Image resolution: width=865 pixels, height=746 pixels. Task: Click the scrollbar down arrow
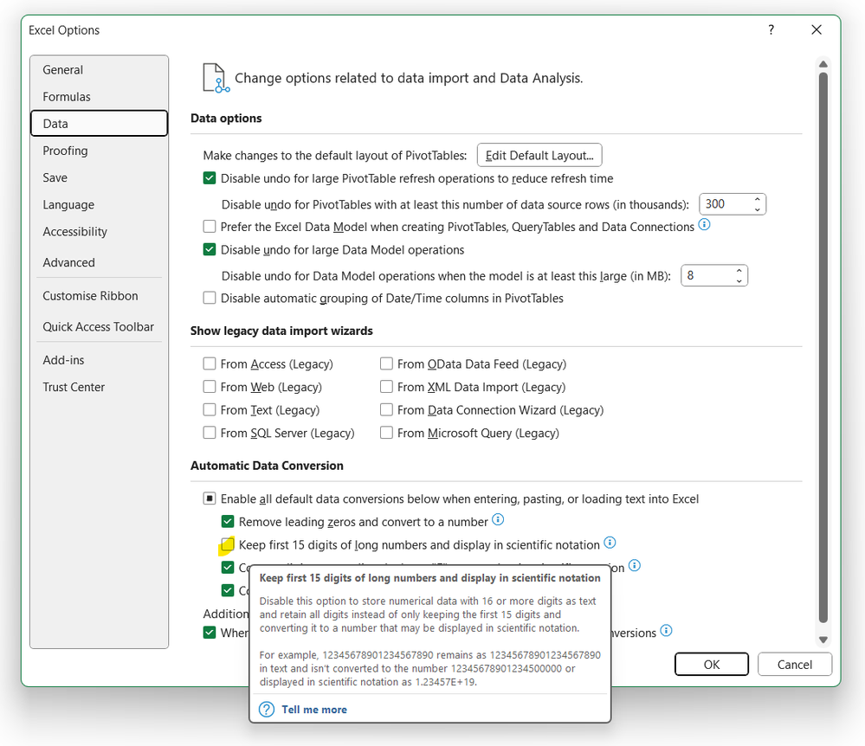click(x=823, y=640)
